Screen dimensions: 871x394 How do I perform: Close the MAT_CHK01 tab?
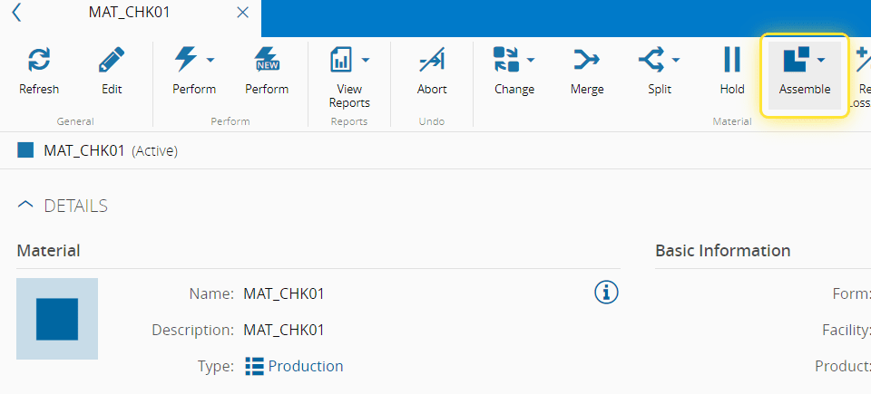click(242, 13)
